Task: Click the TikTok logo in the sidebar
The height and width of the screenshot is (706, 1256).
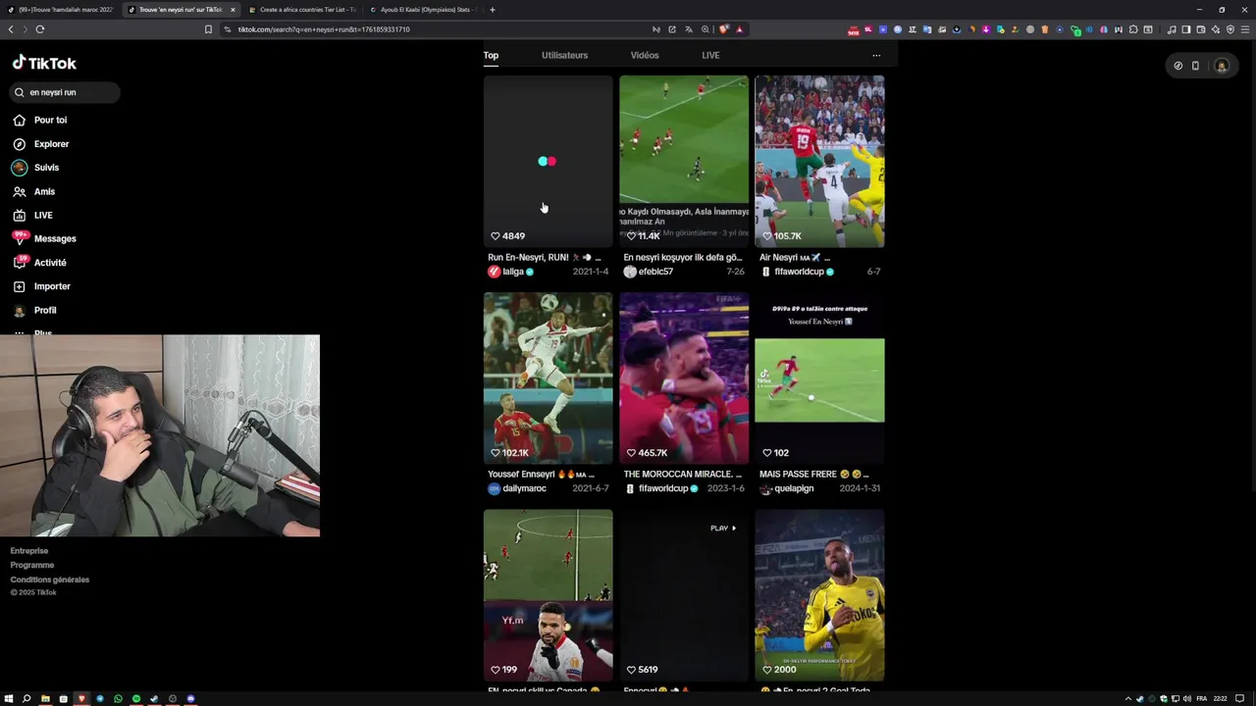Action: click(44, 63)
